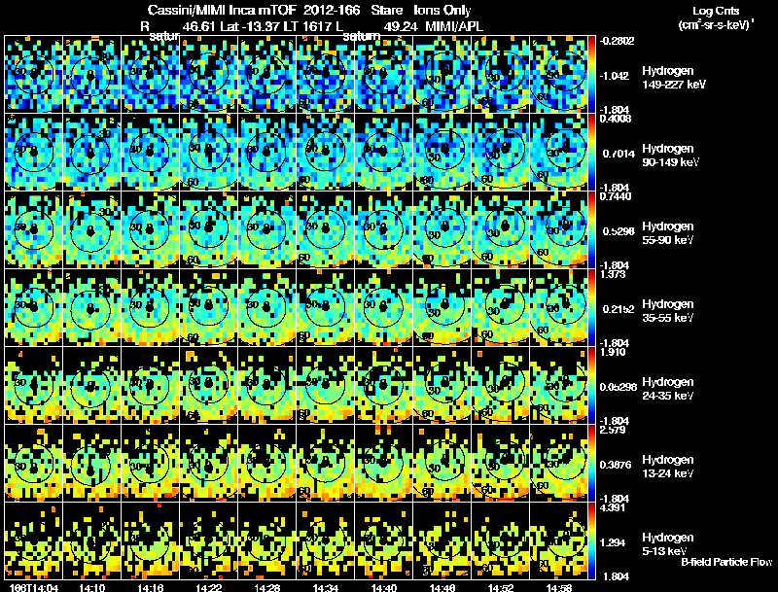
Task: Click the time axis label '14:10'
Action: 91,588
